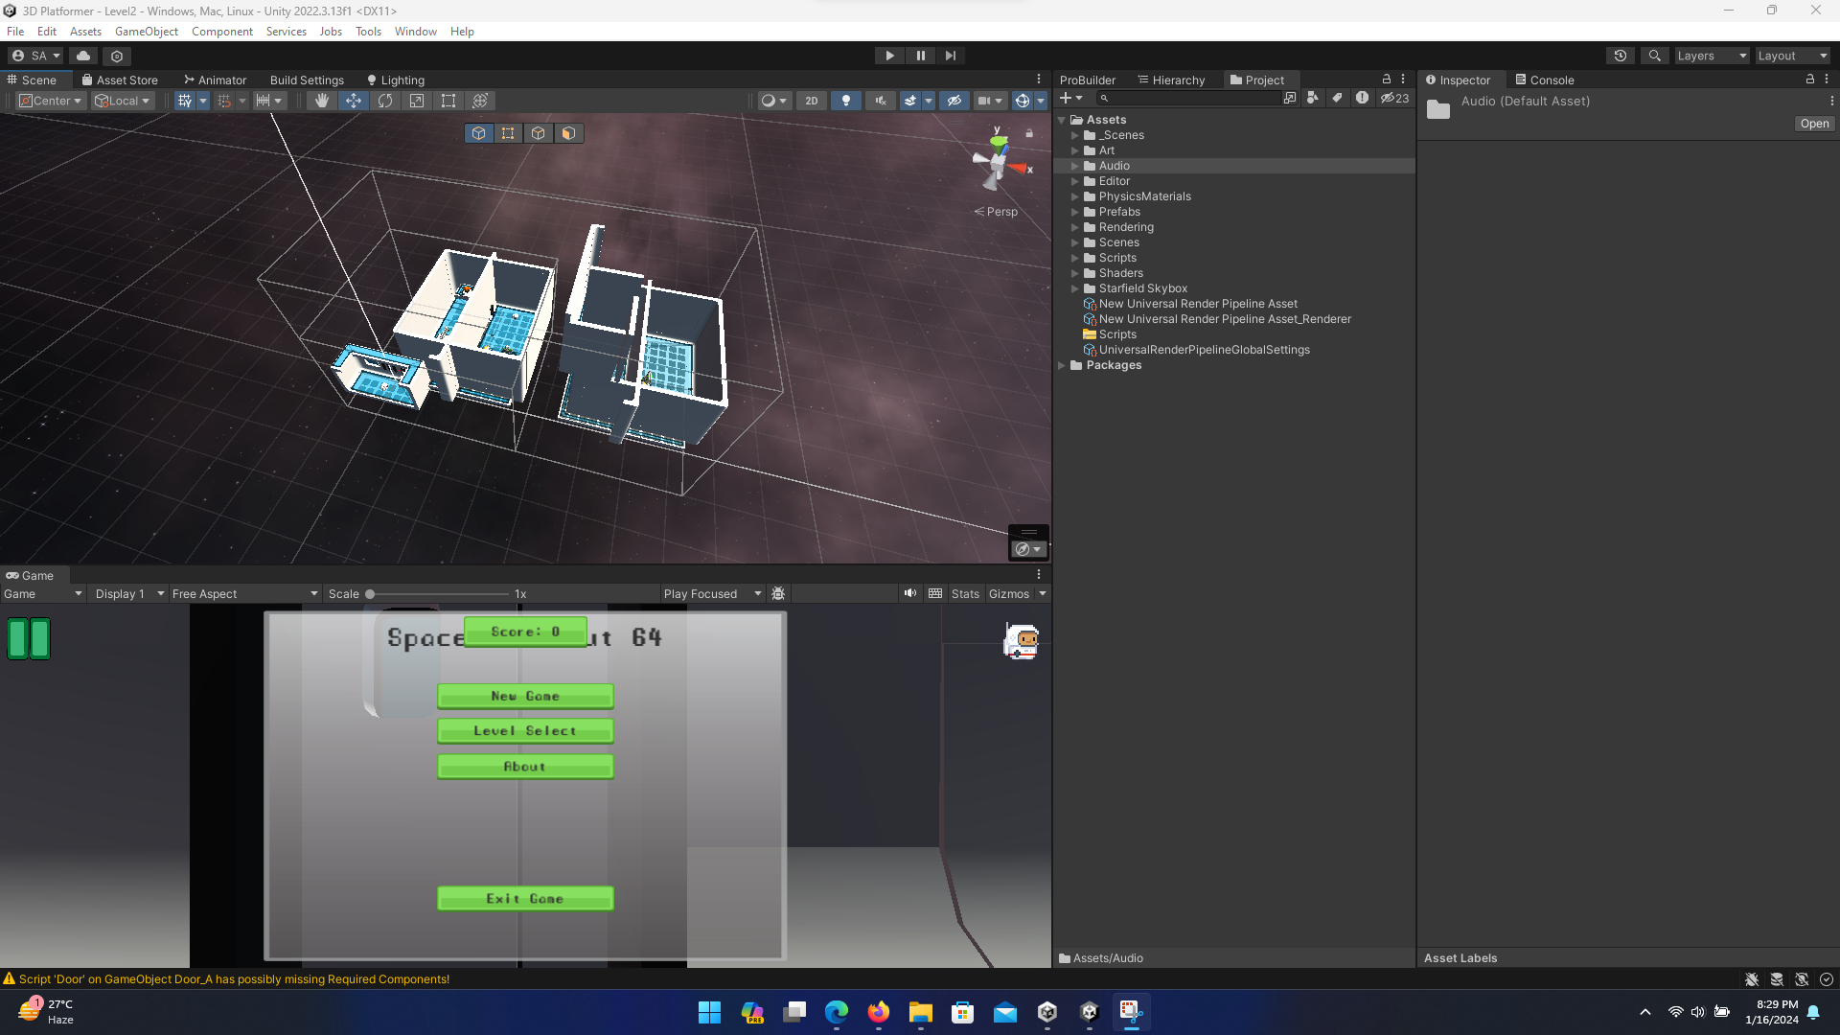Open Firefox from the taskbar
This screenshot has height=1035, width=1840.
pyautogui.click(x=878, y=1012)
